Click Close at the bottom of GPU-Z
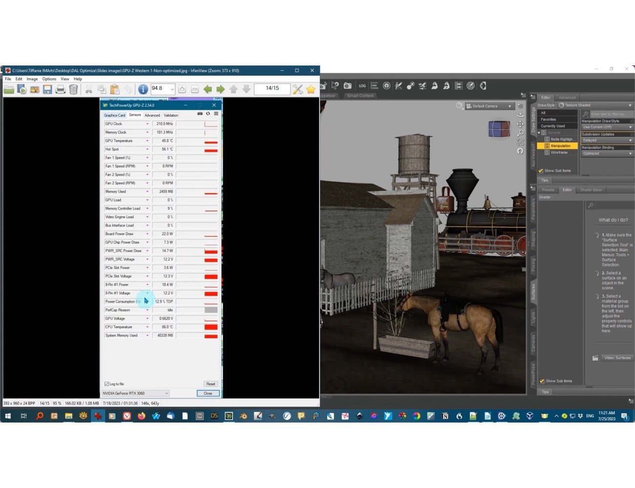The width and height of the screenshot is (635, 488). pyautogui.click(x=208, y=393)
